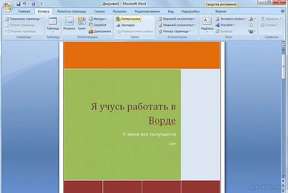Screen dimensions: 288x193
Task: Click the Символ symbol button
Action: tap(270, 25)
